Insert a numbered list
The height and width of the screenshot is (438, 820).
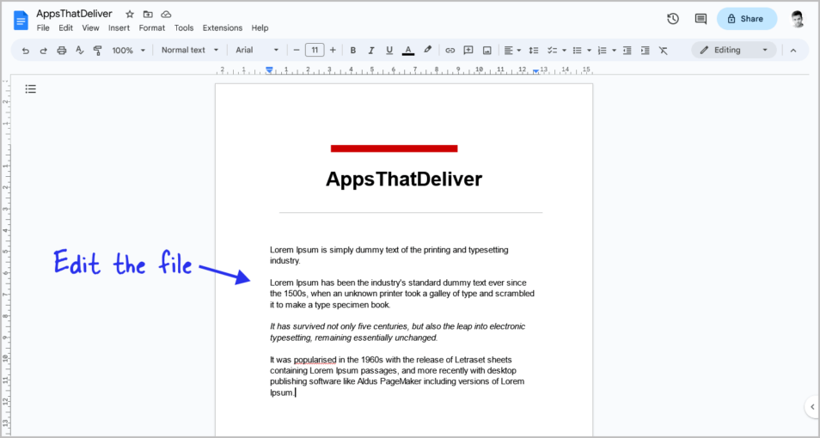tap(602, 51)
